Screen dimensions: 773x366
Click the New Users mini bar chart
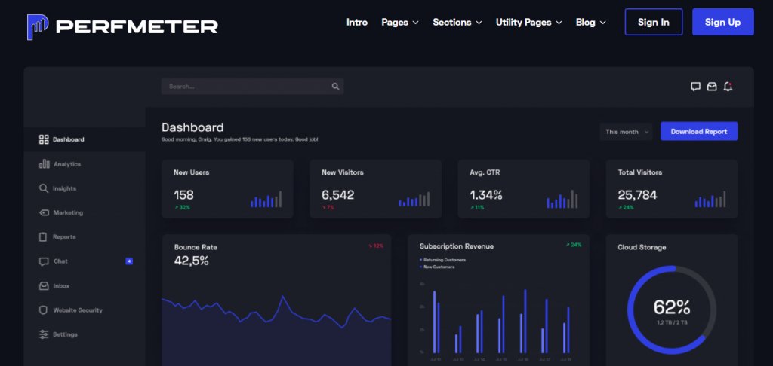(266, 200)
